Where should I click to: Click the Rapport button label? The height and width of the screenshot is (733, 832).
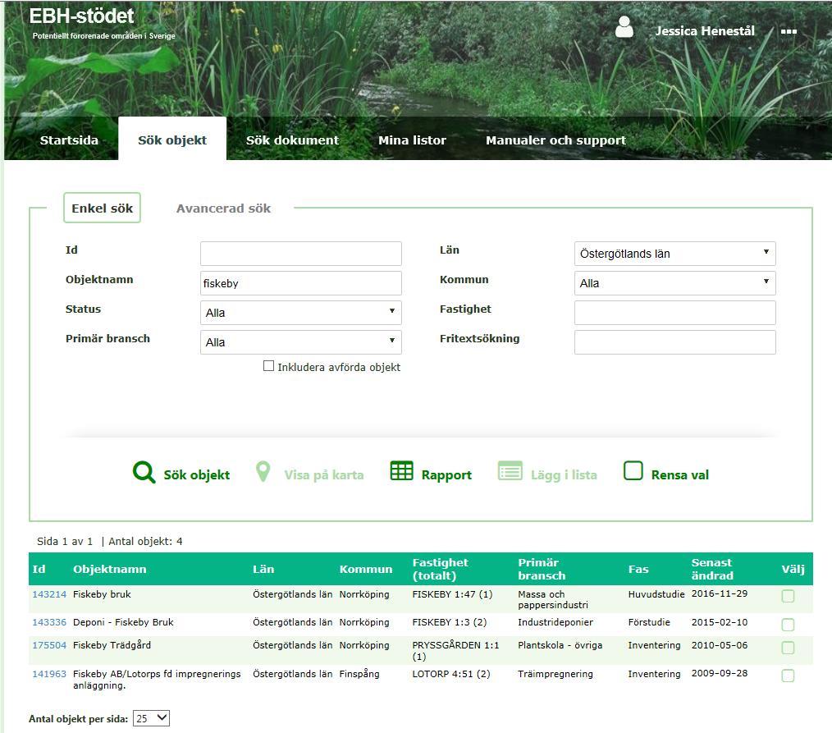click(446, 475)
